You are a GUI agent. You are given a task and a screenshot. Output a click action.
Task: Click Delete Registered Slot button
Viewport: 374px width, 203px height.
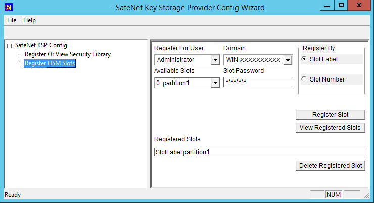pos(330,166)
